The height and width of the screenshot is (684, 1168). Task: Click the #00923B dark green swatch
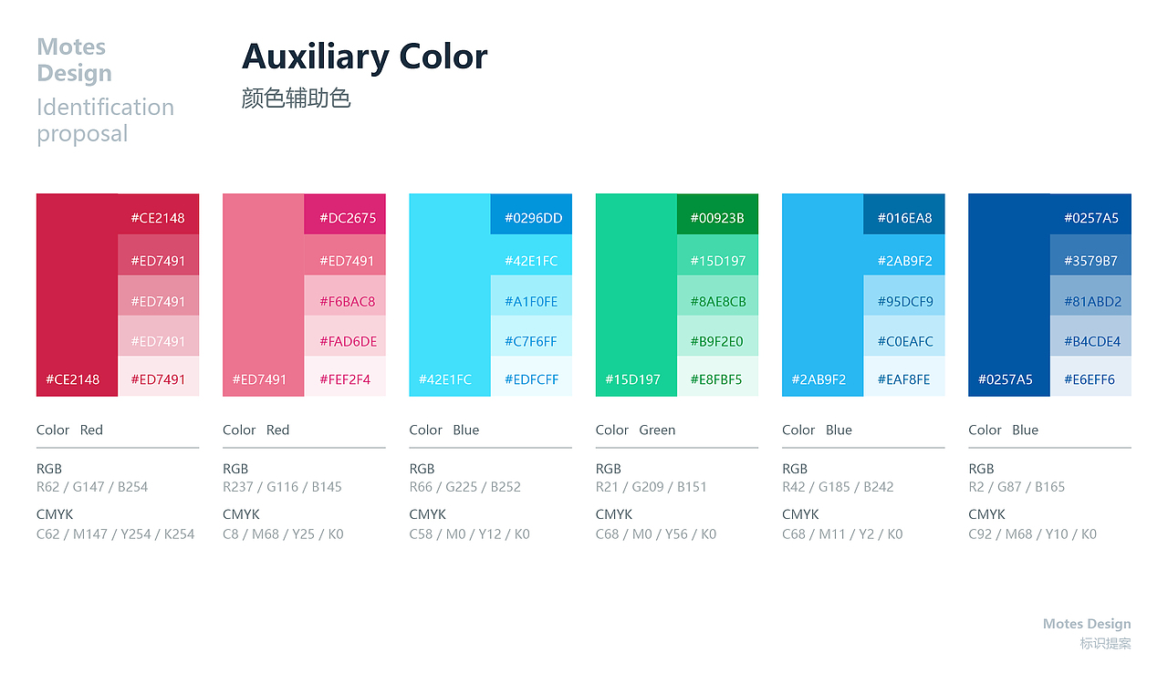[x=717, y=213]
